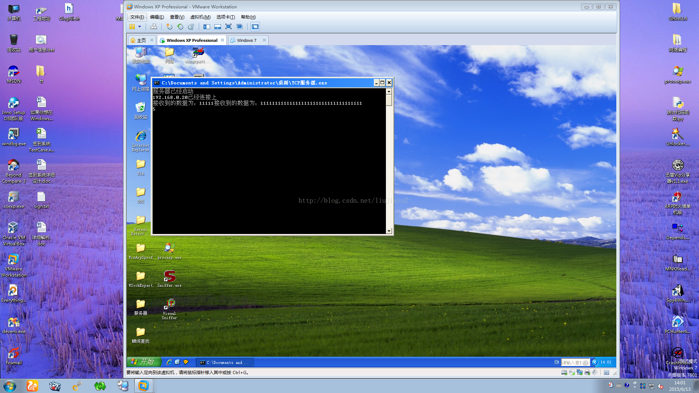Select the WSockExpert folder in XP
This screenshot has height=393, width=699.
pyautogui.click(x=141, y=279)
